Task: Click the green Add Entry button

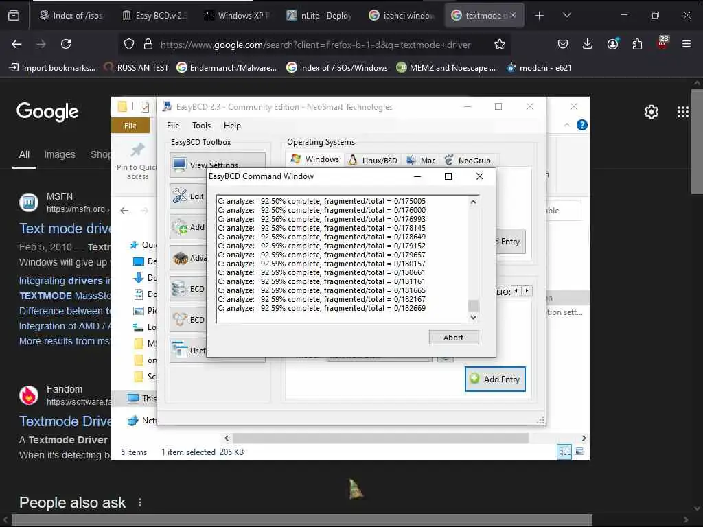Action: click(x=495, y=379)
